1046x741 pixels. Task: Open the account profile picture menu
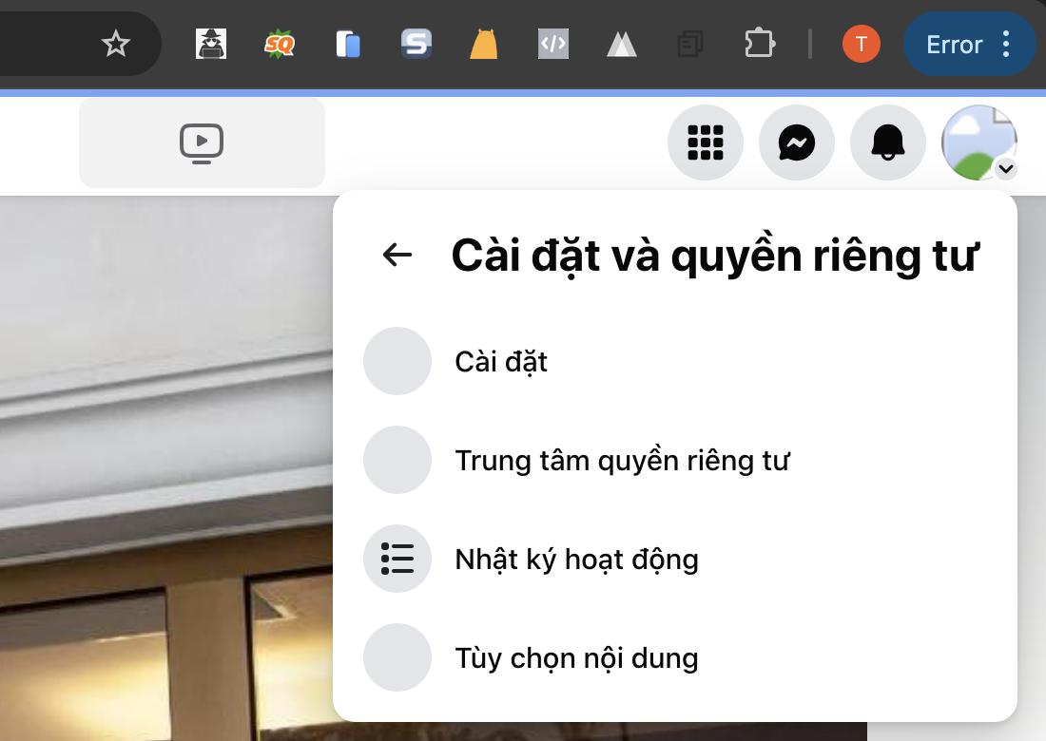click(978, 142)
